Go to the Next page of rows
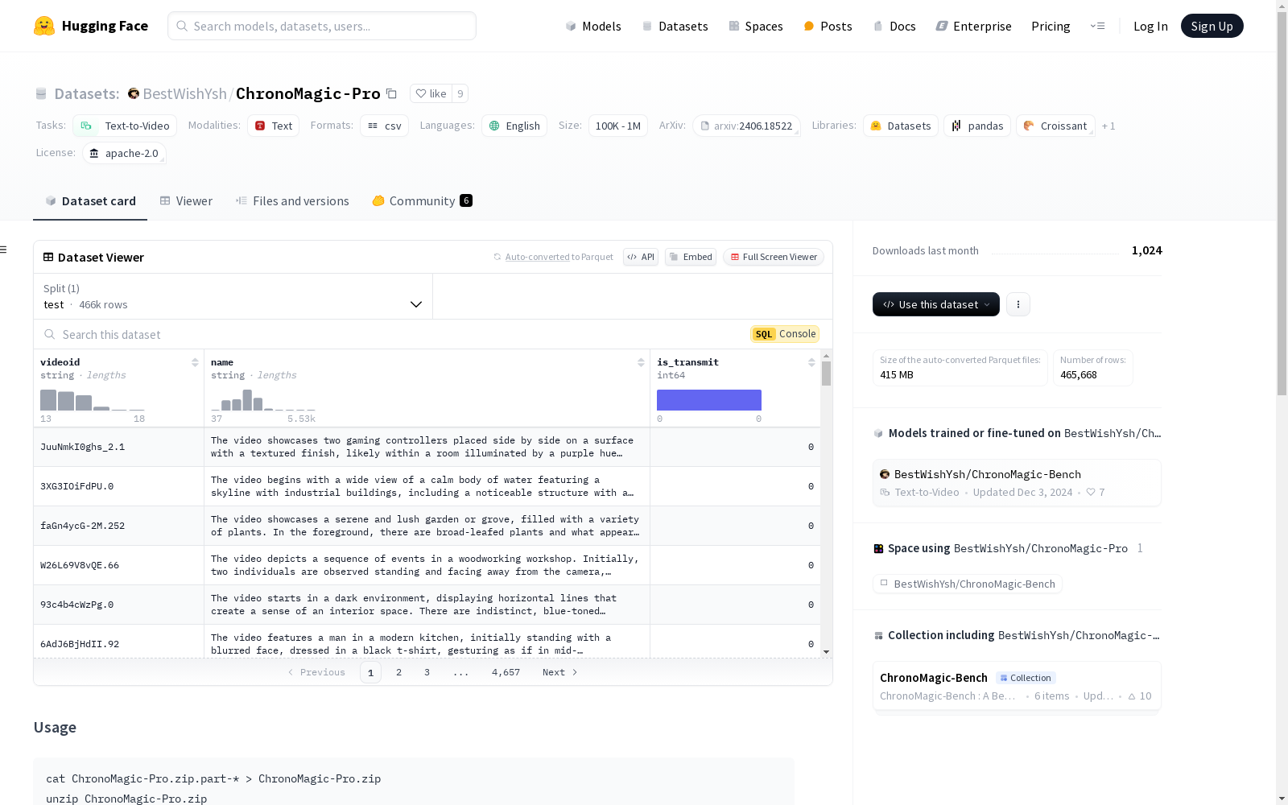Viewport: 1288px width, 805px height. point(560,672)
